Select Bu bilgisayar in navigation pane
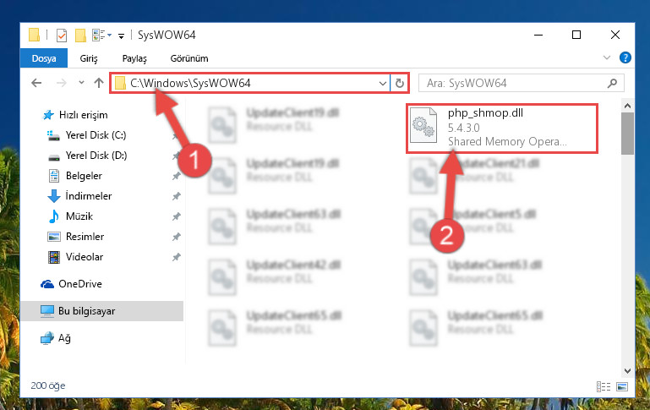This screenshot has width=650, height=410. pos(102,311)
